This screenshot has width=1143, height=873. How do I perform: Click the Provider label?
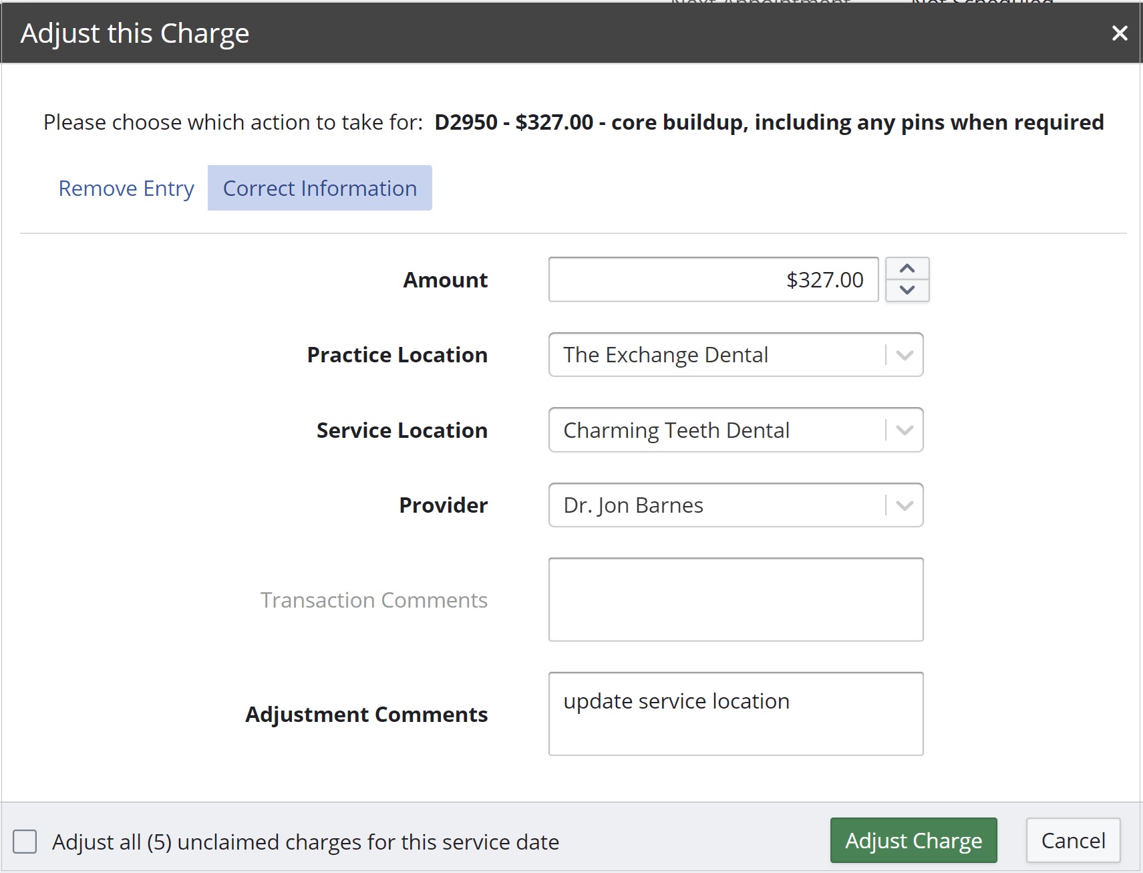click(444, 505)
